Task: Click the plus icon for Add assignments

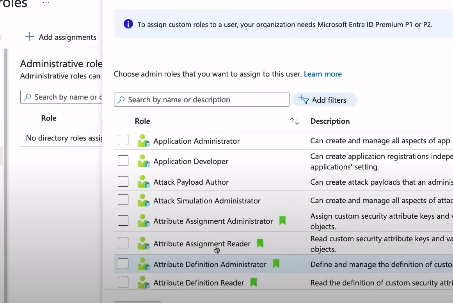Action: [x=30, y=37]
